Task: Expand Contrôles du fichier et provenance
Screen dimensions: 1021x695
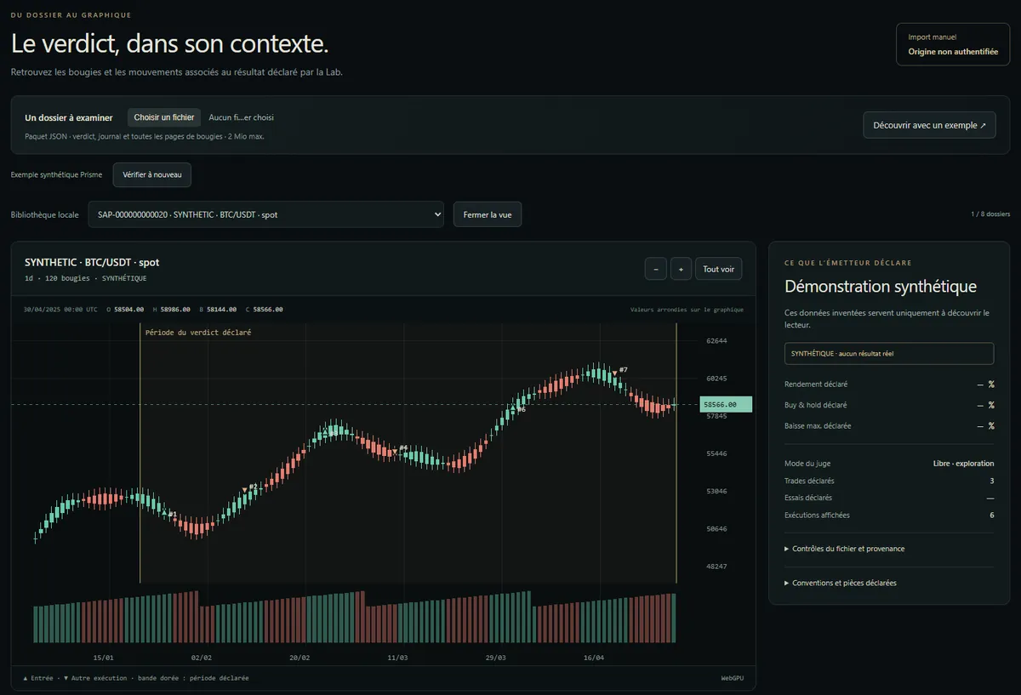Action: (x=846, y=549)
